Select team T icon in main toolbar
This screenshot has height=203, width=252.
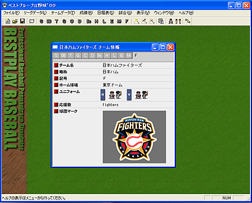[x=57, y=21]
